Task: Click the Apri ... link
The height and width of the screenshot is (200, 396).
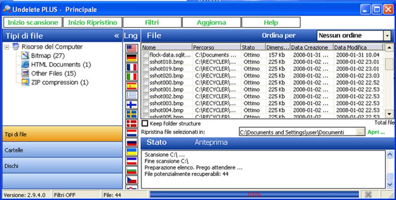Action: 376,132
